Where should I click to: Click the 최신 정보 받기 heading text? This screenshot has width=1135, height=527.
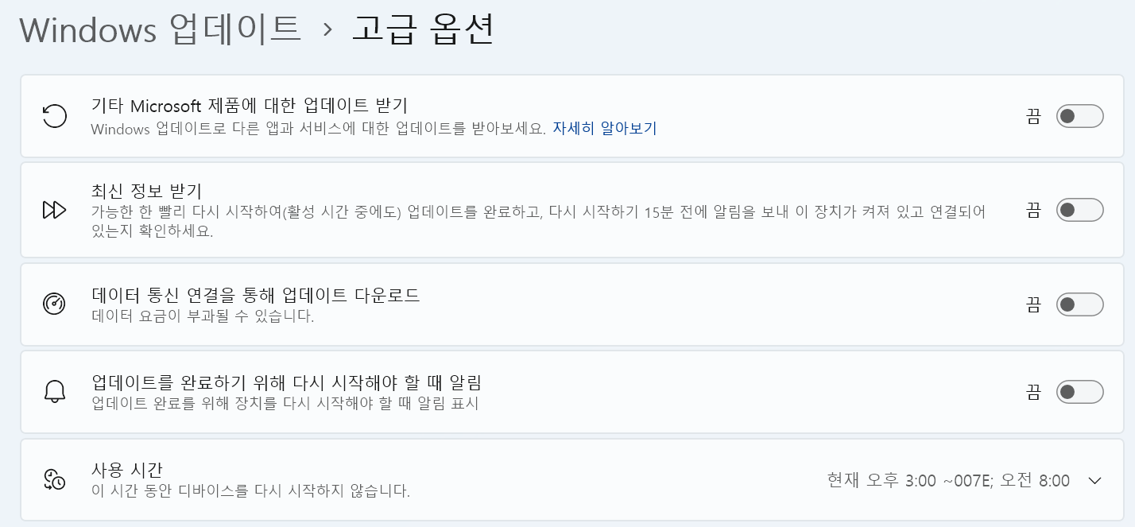pos(147,191)
